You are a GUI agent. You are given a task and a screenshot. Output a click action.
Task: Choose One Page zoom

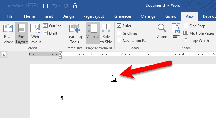pyautogui.click(x=195, y=26)
